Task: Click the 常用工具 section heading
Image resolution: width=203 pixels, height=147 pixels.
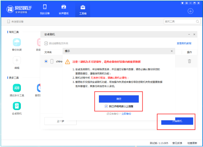Action: point(14,32)
